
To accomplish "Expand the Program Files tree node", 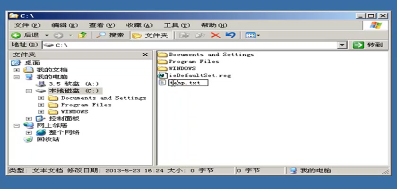I will click(41, 105).
